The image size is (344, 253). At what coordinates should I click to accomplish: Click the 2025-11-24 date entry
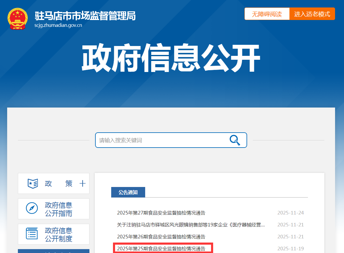click(x=290, y=213)
